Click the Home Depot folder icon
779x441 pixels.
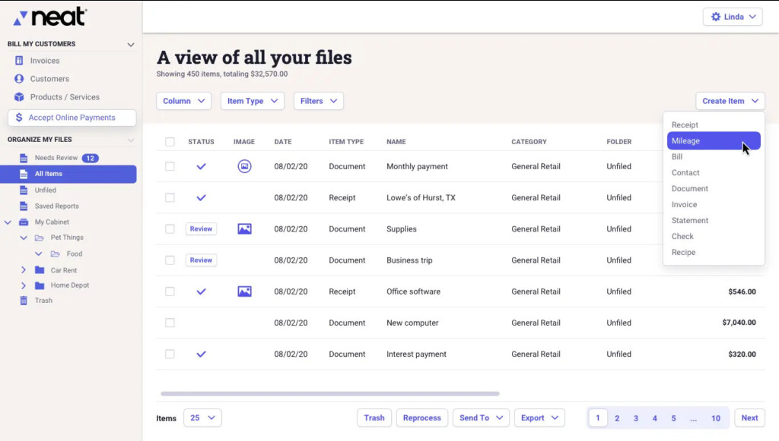click(40, 285)
